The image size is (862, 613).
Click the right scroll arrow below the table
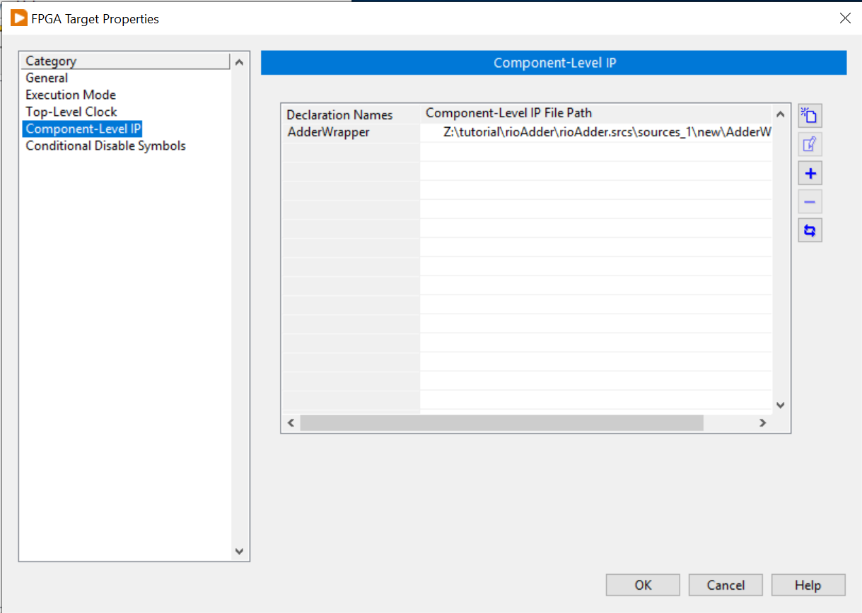[763, 422]
